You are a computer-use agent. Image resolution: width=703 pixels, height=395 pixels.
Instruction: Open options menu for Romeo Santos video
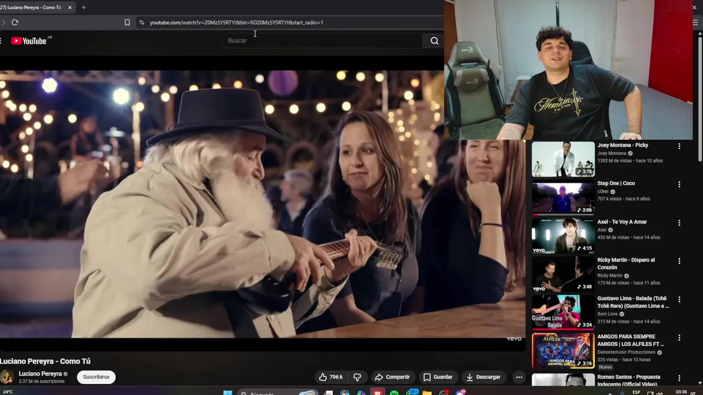[x=679, y=378]
